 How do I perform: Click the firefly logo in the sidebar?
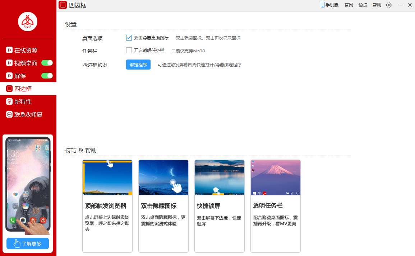(x=28, y=22)
